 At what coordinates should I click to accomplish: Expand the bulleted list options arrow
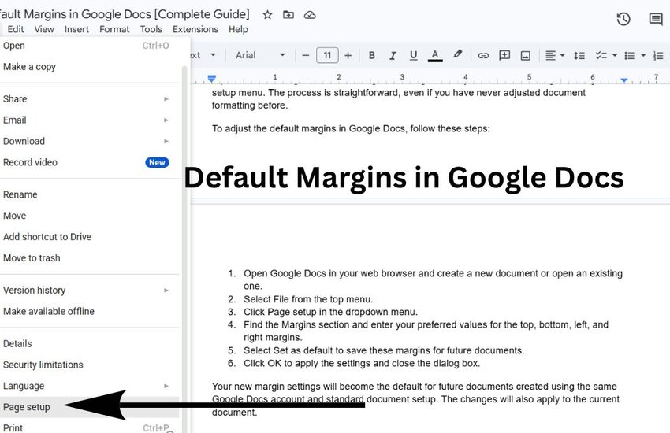coord(643,55)
